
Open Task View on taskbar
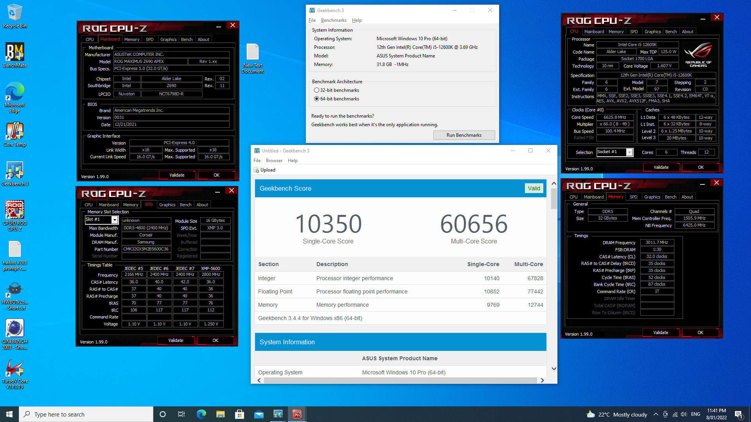point(181,414)
